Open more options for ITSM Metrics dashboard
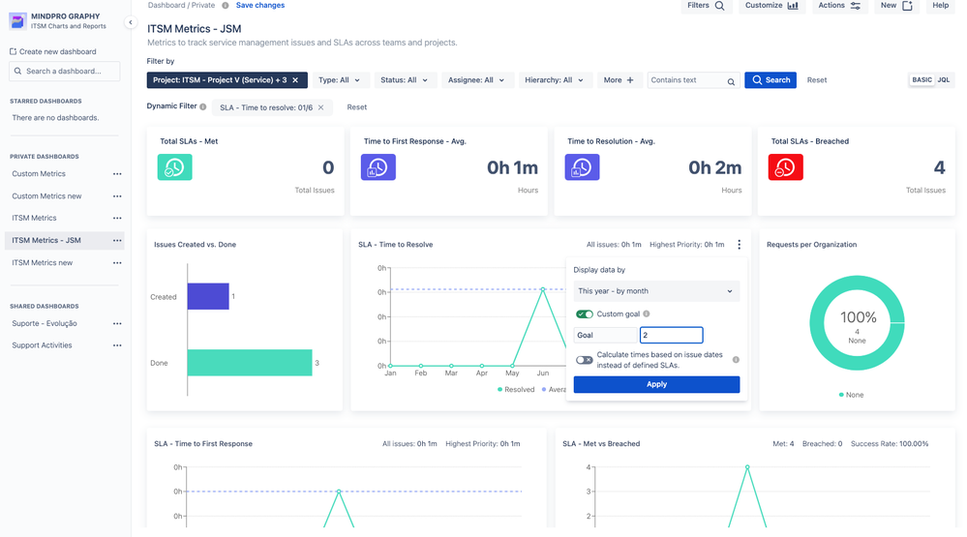Screen dimensions: 967x537 tap(117, 219)
